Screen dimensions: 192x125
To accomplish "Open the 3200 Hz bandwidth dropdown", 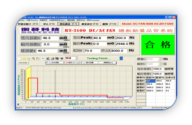I will click(153, 59).
